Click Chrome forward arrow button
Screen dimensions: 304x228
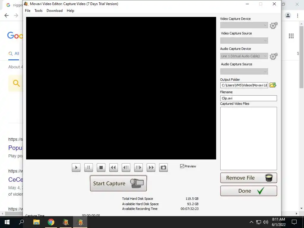pyautogui.click(x=16, y=15)
